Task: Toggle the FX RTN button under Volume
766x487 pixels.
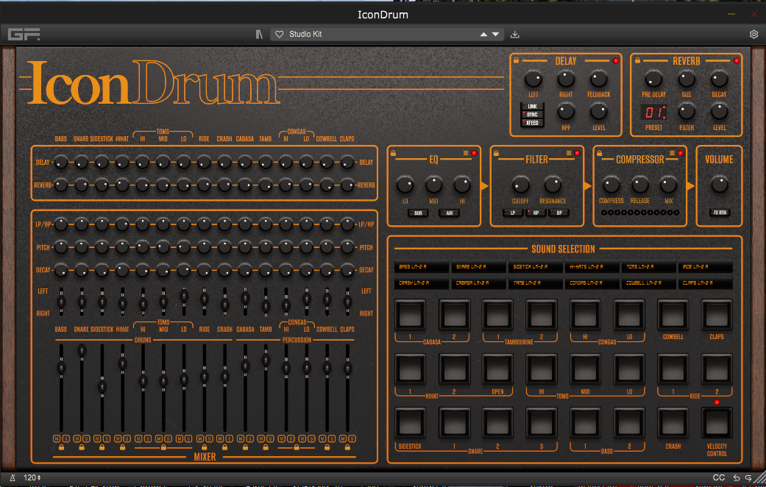Action: pos(719,213)
